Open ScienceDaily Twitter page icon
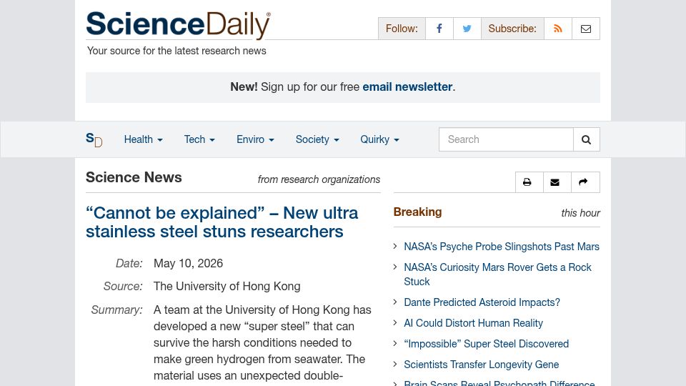The image size is (686, 386). click(467, 29)
